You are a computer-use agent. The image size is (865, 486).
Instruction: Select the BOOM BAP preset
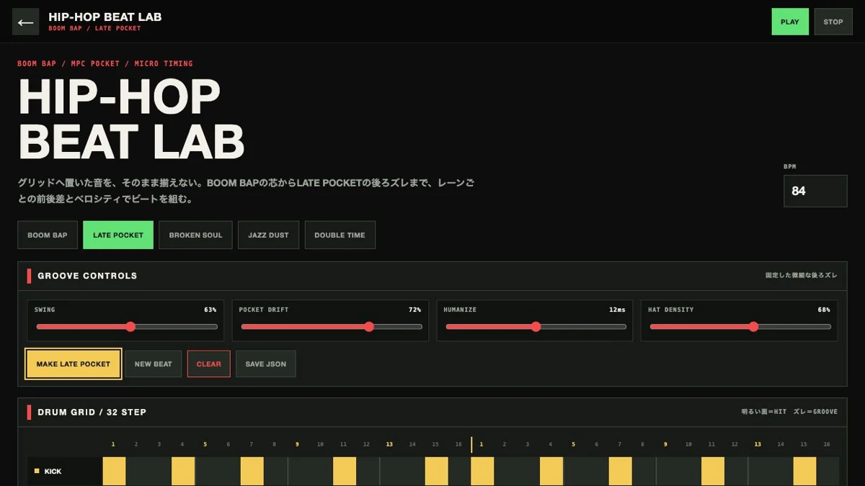pyautogui.click(x=48, y=235)
